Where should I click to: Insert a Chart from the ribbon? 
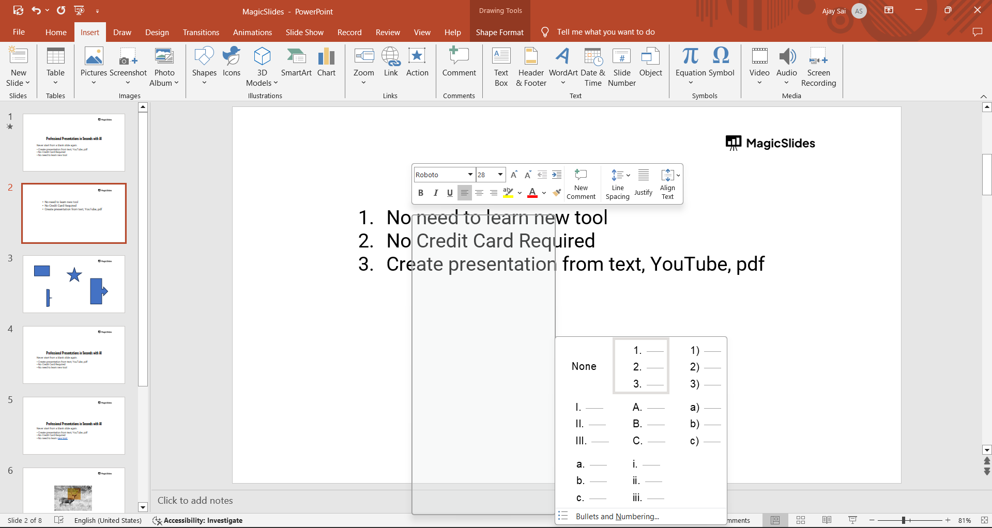326,63
